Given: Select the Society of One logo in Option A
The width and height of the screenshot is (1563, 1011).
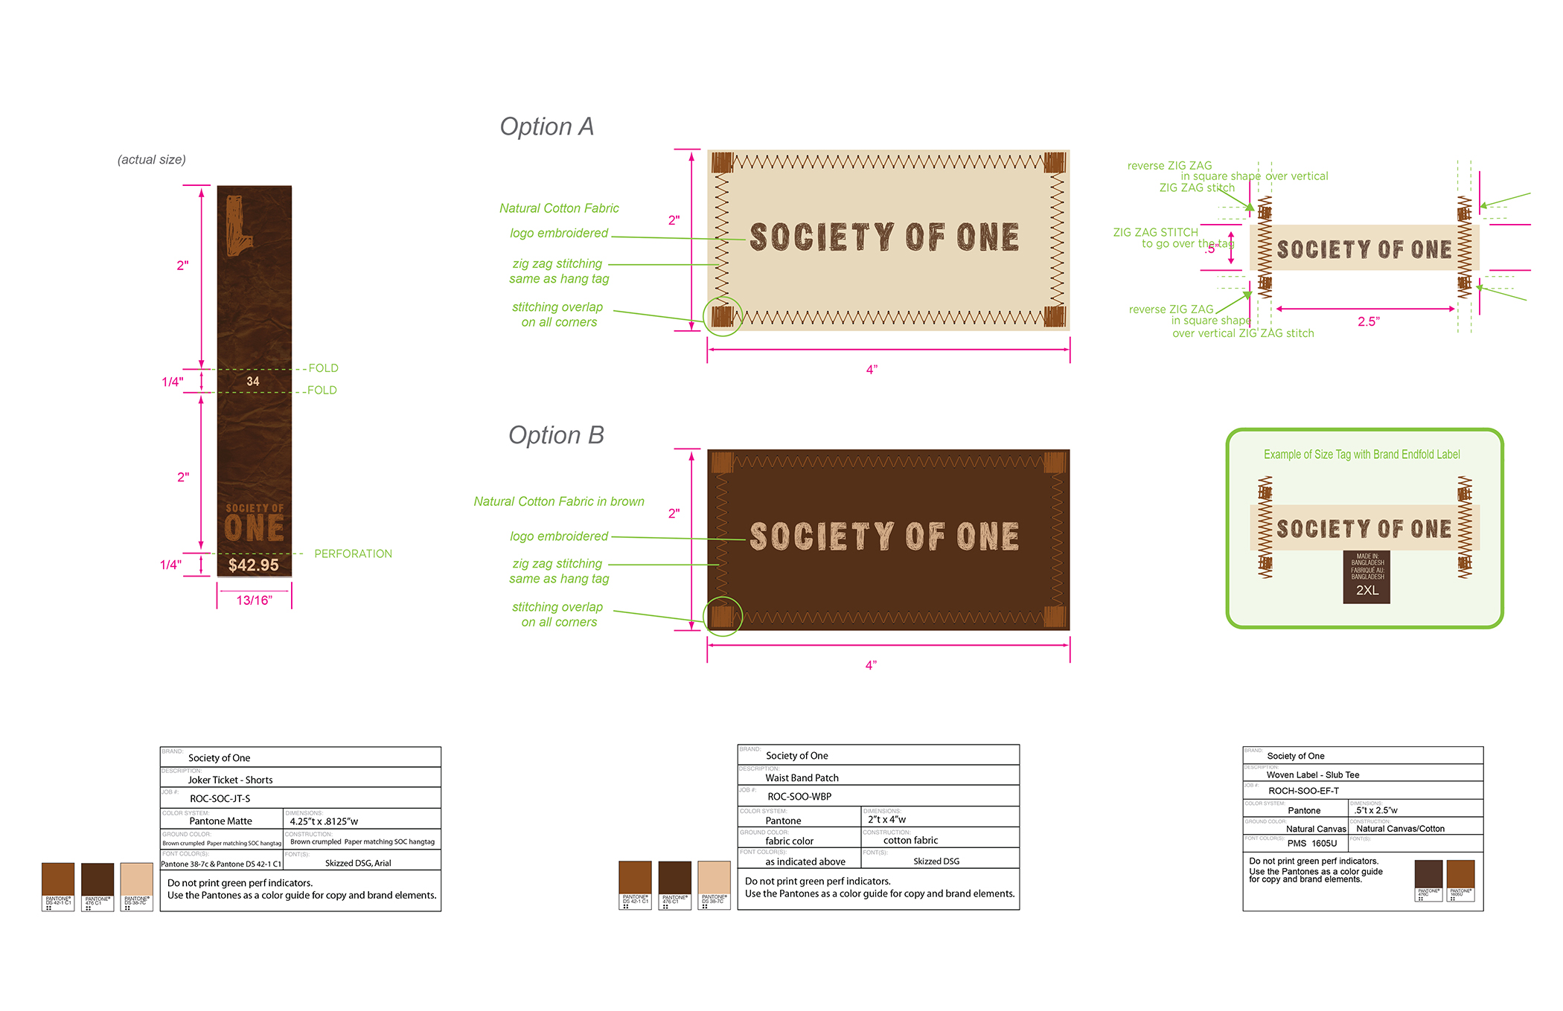Looking at the screenshot, I should (x=884, y=237).
